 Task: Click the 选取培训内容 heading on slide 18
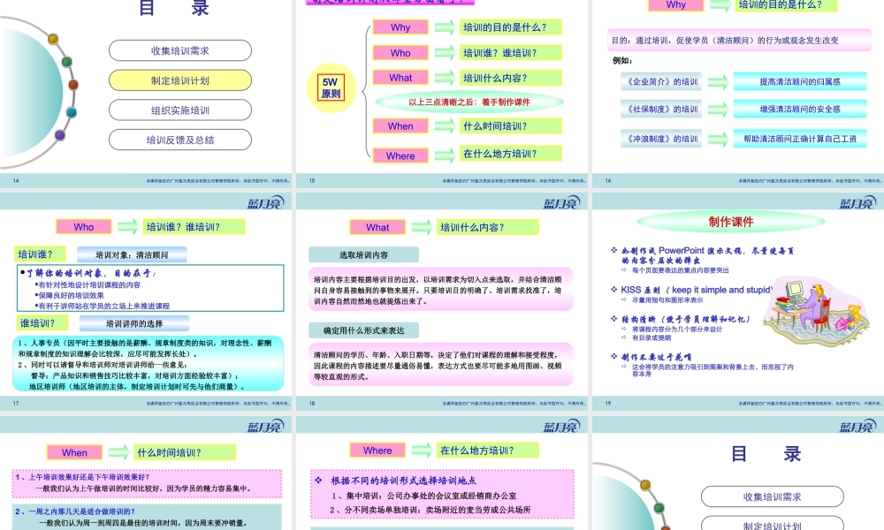[363, 254]
